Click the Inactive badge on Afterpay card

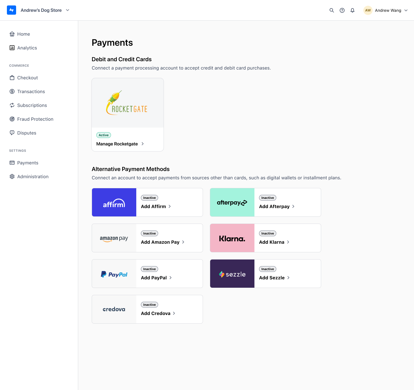pos(268,198)
